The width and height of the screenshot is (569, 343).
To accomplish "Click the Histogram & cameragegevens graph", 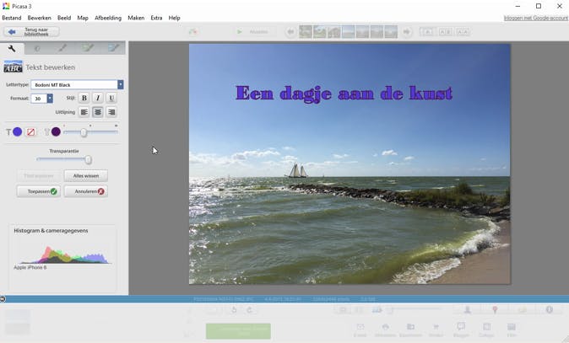I will 63,255.
